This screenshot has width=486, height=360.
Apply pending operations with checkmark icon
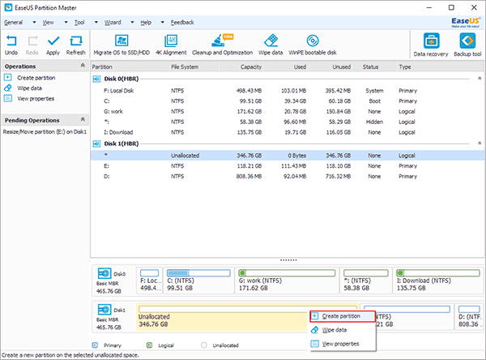click(53, 45)
